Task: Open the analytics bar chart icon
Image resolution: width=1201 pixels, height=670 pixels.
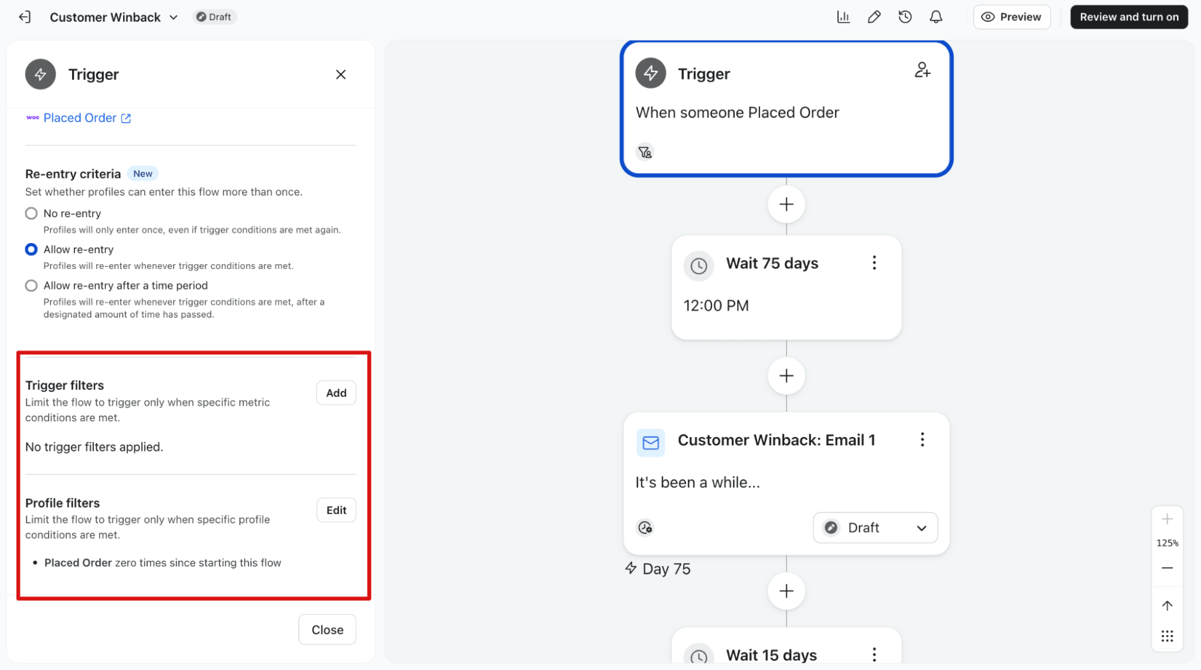Action: (x=843, y=17)
